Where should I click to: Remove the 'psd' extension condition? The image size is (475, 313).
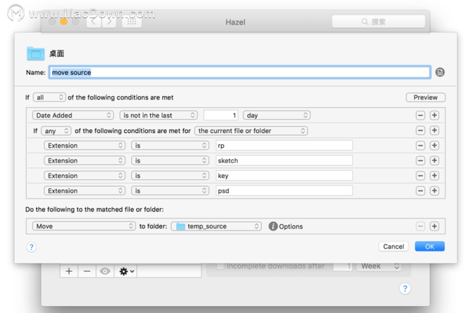[x=420, y=191]
